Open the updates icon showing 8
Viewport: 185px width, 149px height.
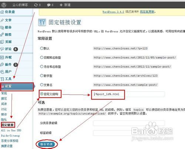36,5
